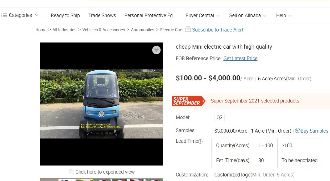This screenshot has width=330, height=181.
Task: Click the envelope Trade Alert icon
Action: point(188,29)
